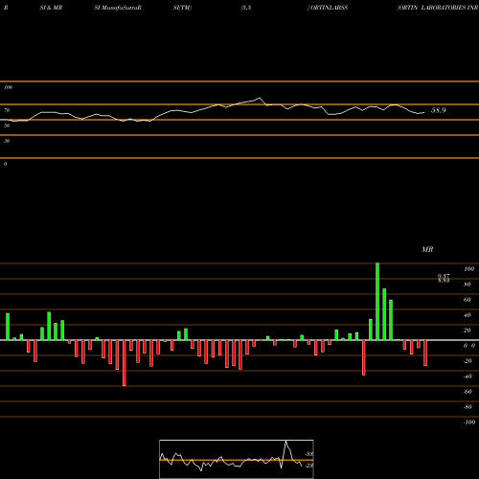The image size is (479, 479).
Task: Click the longest red MR bar
Action: click(x=125, y=363)
